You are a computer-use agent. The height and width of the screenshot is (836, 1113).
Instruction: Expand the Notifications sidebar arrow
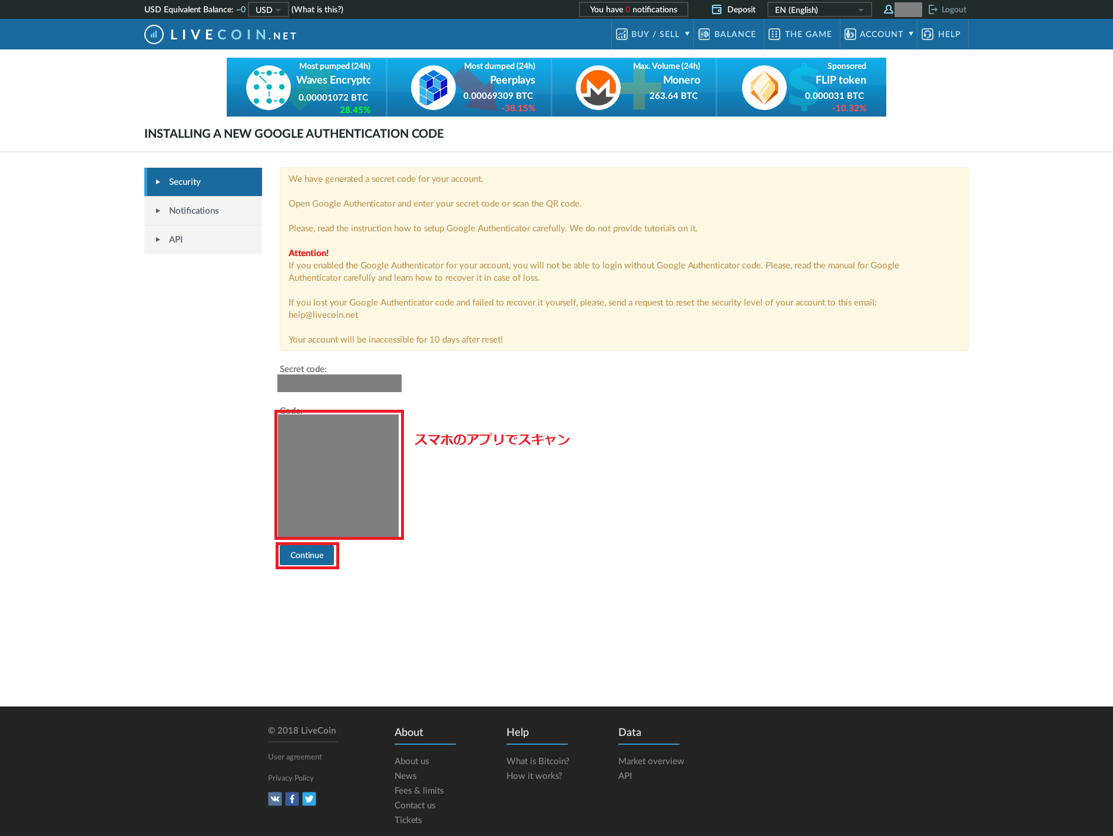pos(158,211)
